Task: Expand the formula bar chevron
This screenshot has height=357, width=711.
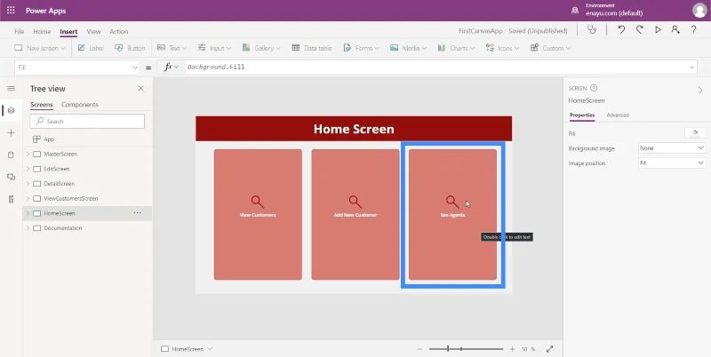Action: click(x=692, y=67)
